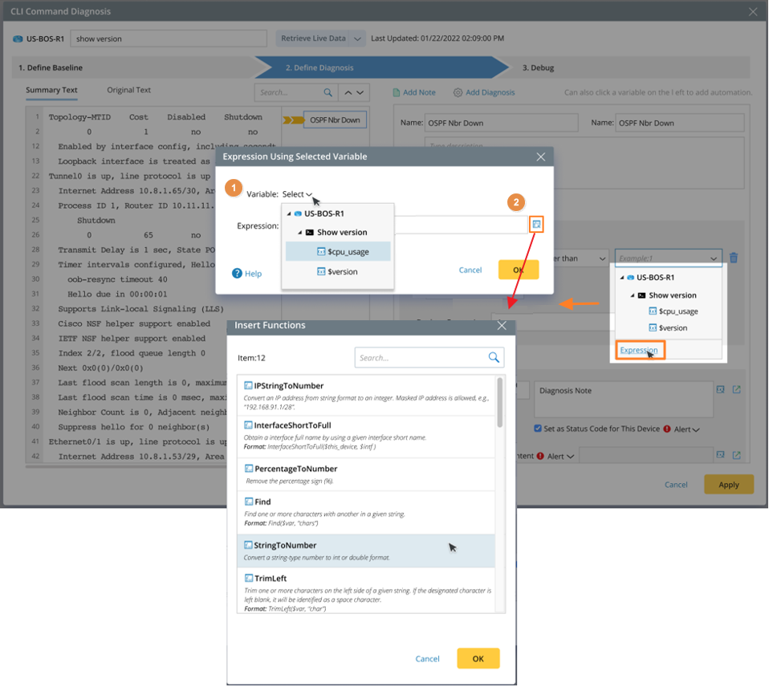The width and height of the screenshot is (769, 687).
Task: Click the search magnifier above Summary Text panel
Action: (x=328, y=93)
